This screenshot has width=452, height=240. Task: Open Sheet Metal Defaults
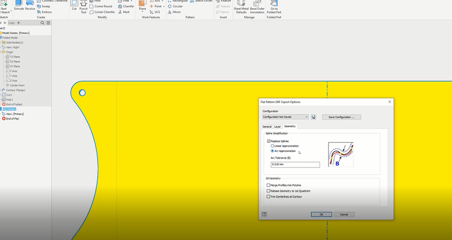click(x=241, y=7)
